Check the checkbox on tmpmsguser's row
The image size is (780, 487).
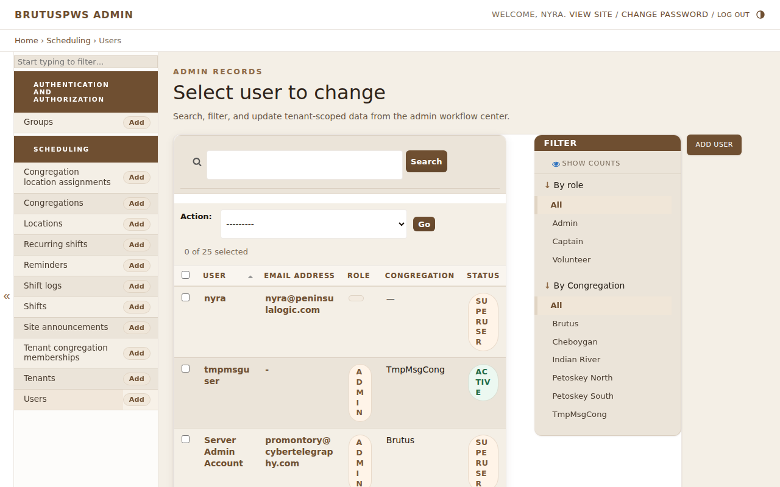[x=186, y=368]
